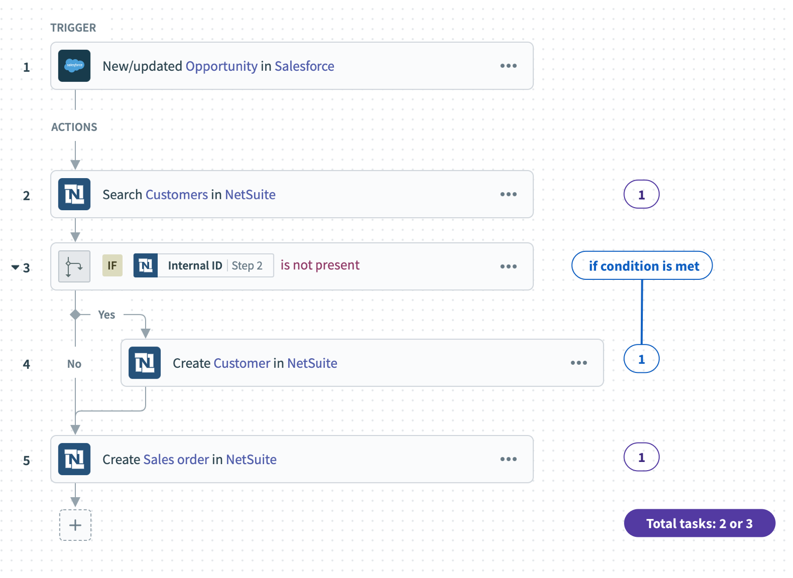Collapse step 3 using the triangle arrow
The width and height of the screenshot is (793, 578).
pyautogui.click(x=15, y=267)
